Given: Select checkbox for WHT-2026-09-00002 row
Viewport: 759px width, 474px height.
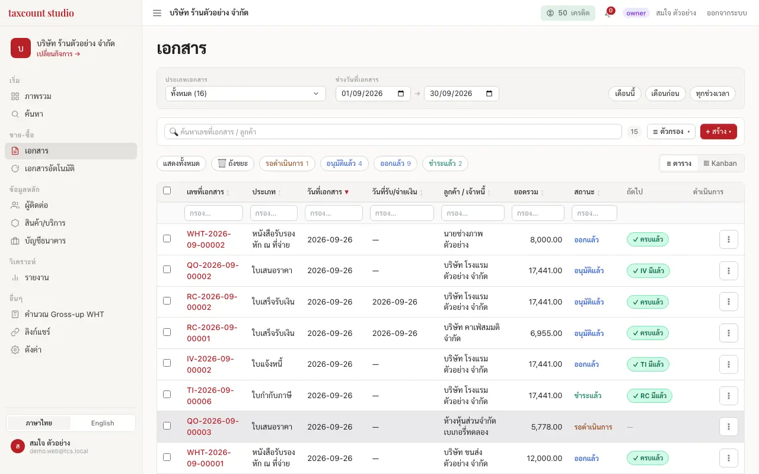Looking at the screenshot, I should 167,238.
